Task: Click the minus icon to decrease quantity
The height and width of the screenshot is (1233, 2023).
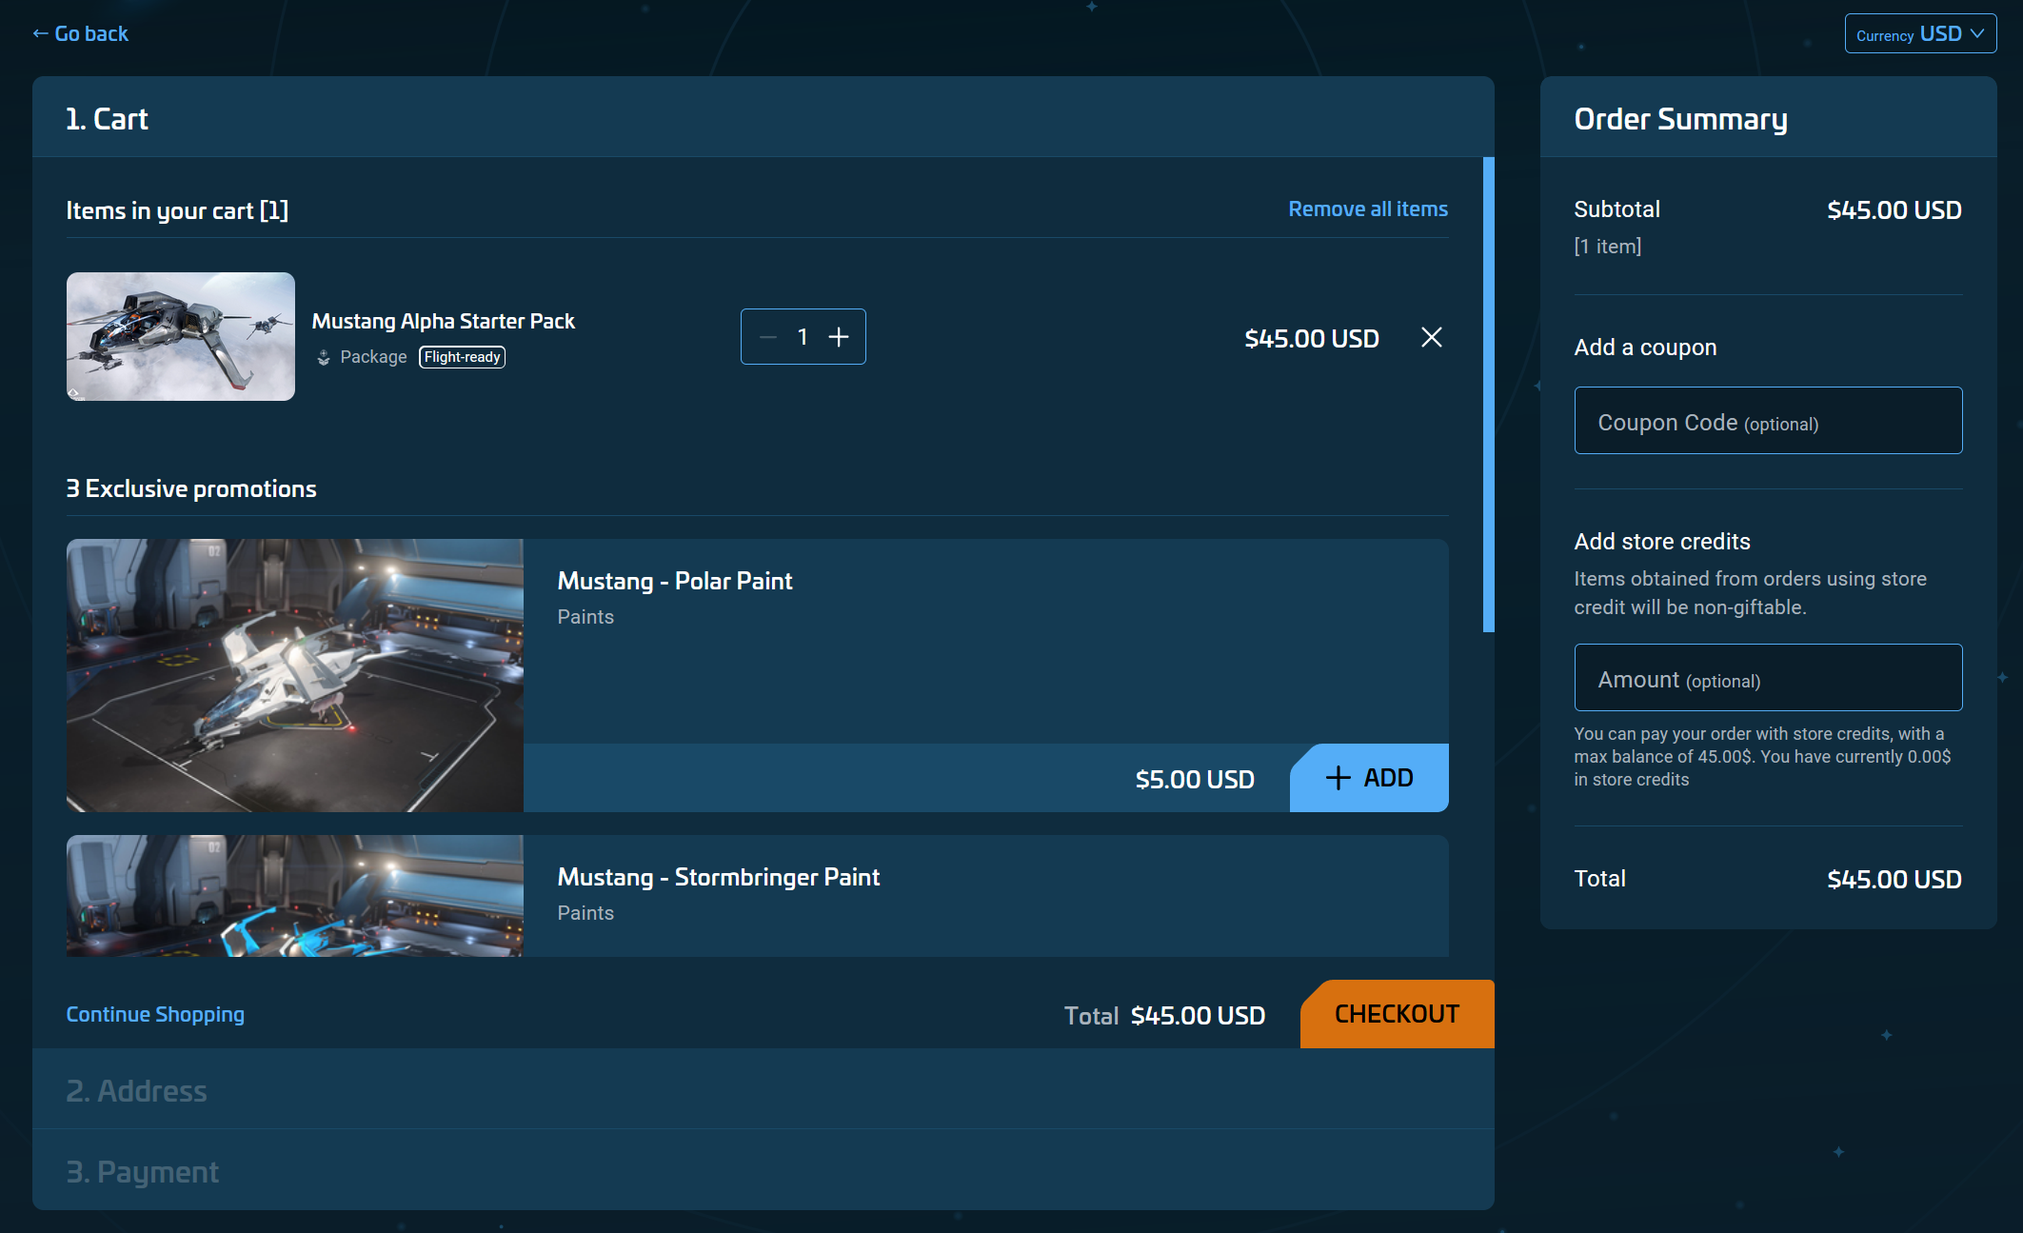Action: tap(766, 336)
